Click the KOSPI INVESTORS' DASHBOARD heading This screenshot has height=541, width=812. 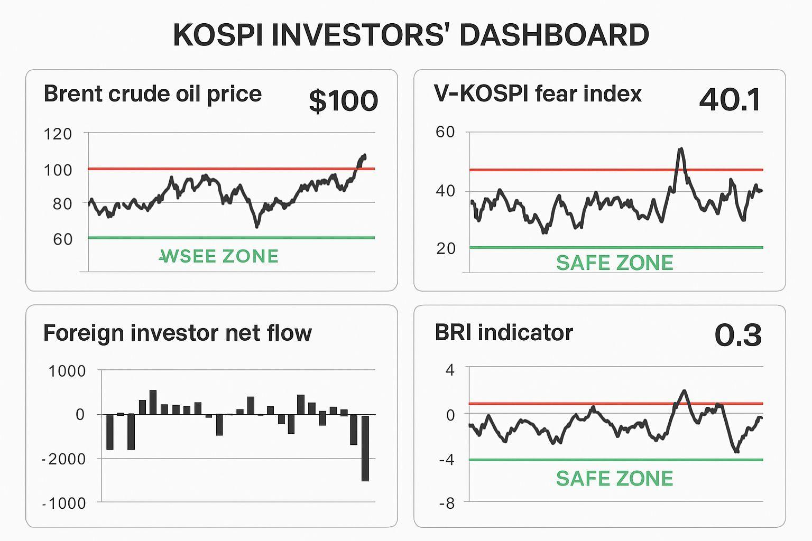pos(411,35)
